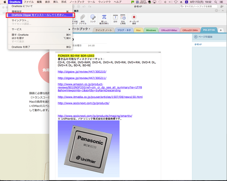Open the zigsow review 300211 link
The image size is (227, 181).
82,78
